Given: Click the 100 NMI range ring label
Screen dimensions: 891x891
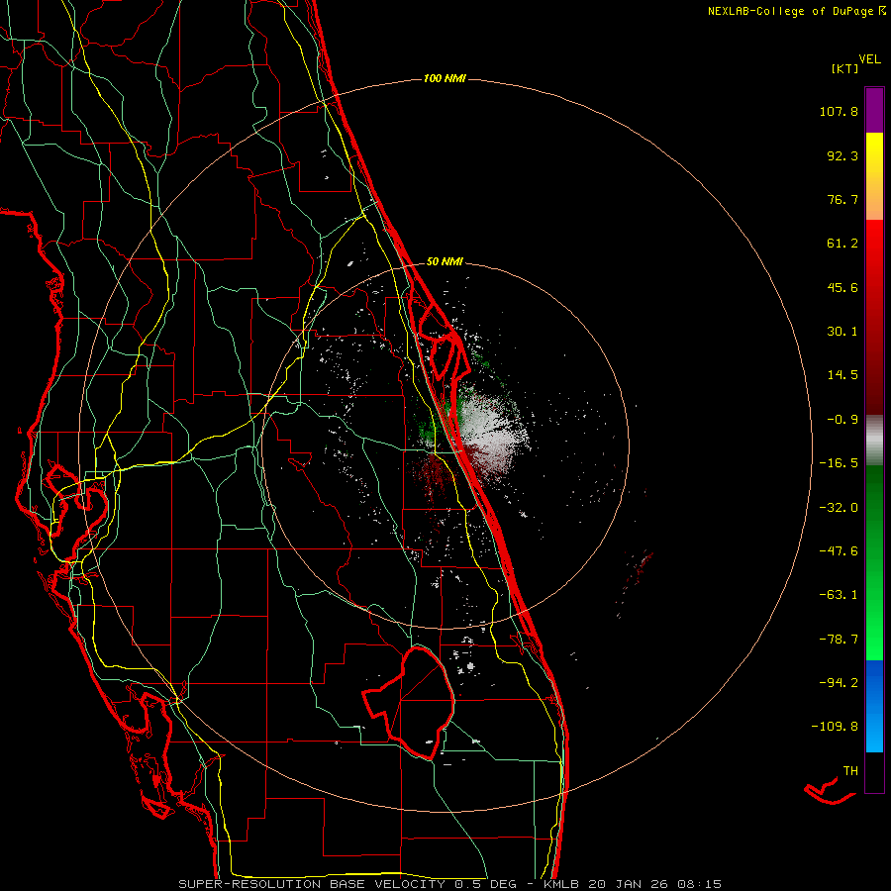Looking at the screenshot, I should tap(445, 78).
